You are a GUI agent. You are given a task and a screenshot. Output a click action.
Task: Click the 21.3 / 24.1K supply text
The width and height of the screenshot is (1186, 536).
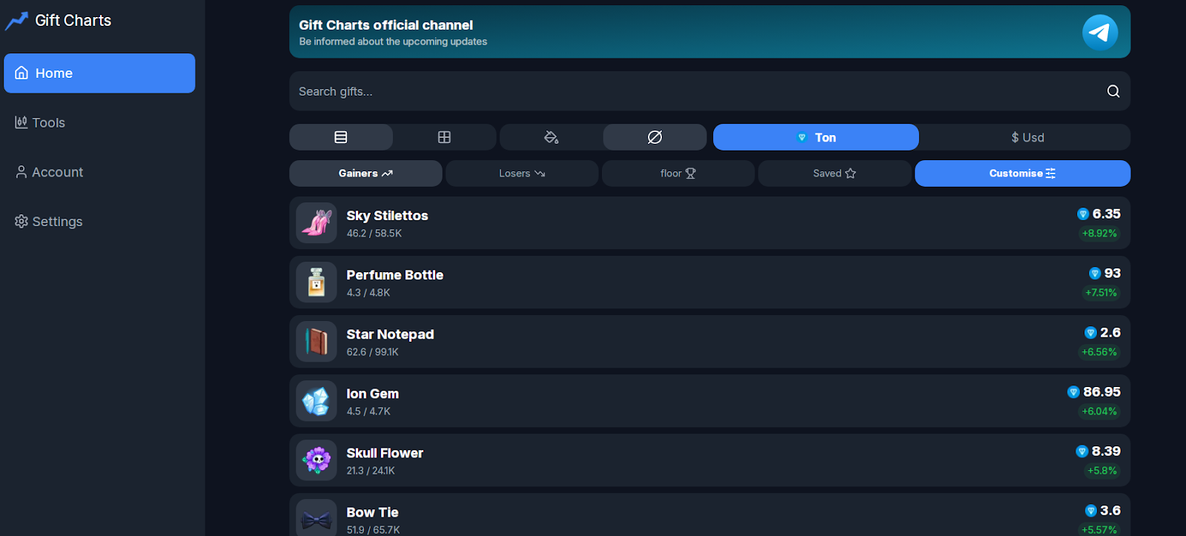tap(371, 471)
